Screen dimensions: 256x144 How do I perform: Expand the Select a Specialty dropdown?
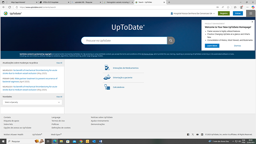[x=32, y=102]
